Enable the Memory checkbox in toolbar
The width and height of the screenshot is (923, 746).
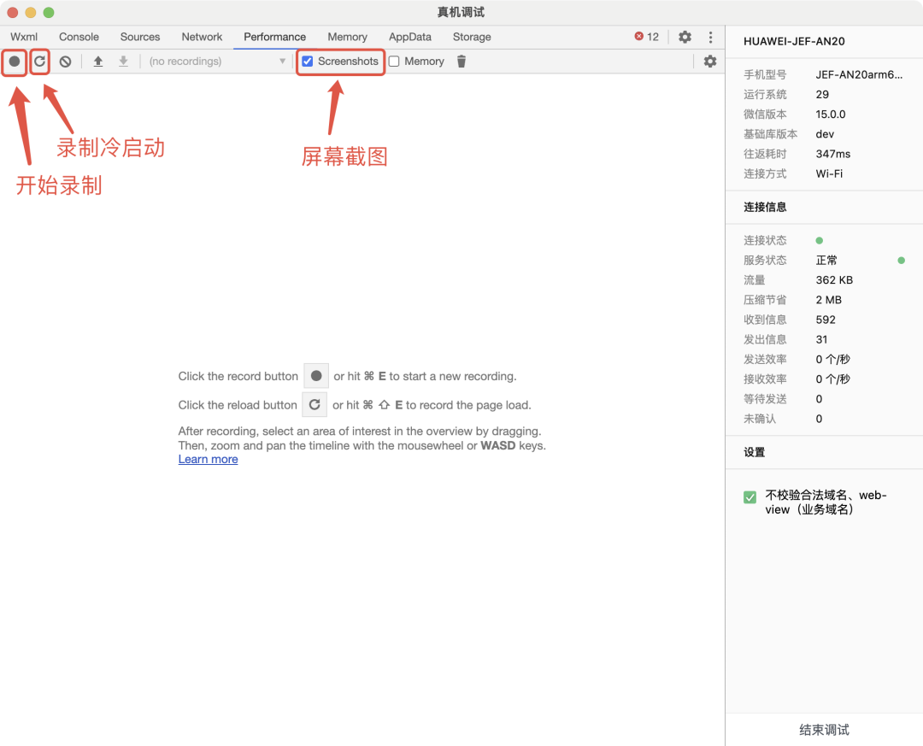pyautogui.click(x=394, y=62)
